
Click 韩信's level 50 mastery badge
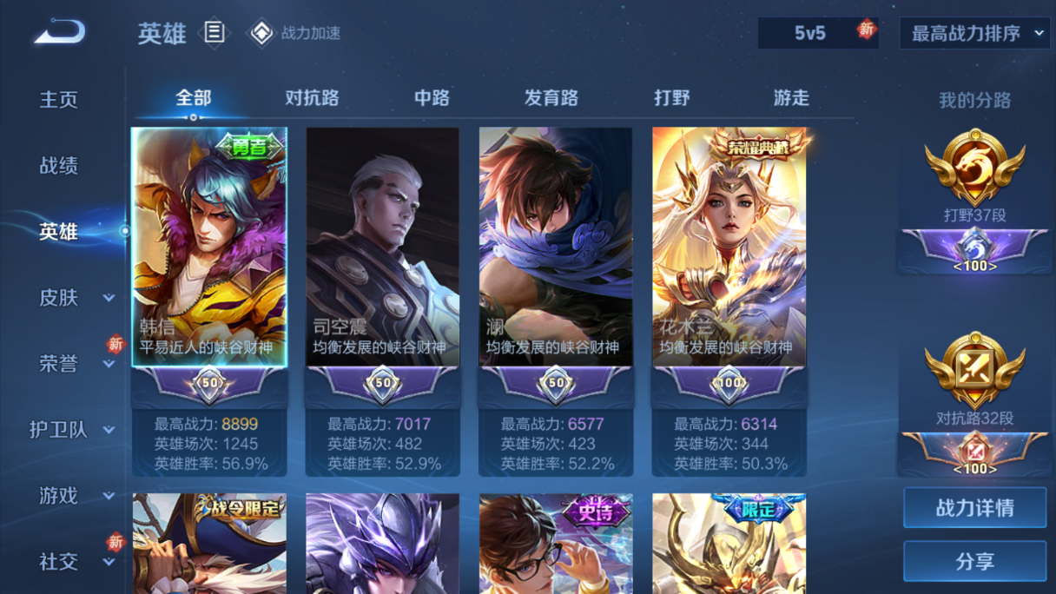pos(209,383)
